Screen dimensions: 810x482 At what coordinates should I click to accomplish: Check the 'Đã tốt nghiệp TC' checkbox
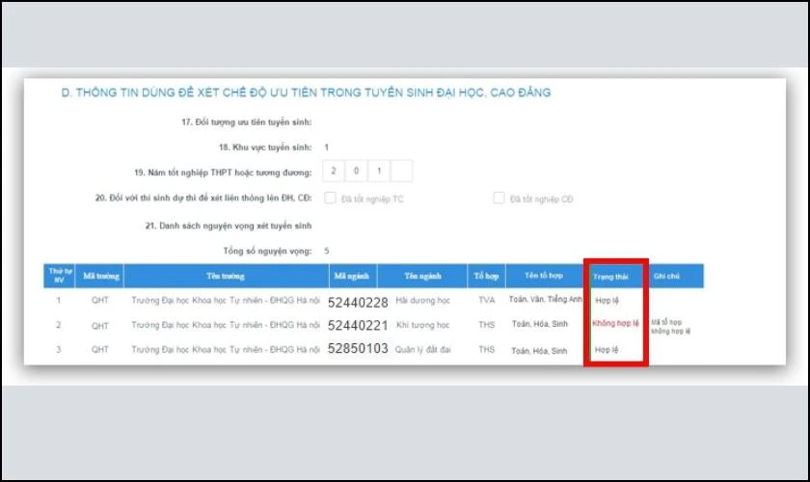[331, 199]
